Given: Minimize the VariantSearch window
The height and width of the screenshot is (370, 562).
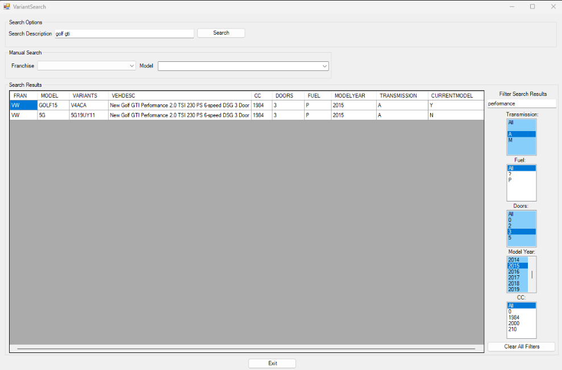Looking at the screenshot, I should point(512,6).
